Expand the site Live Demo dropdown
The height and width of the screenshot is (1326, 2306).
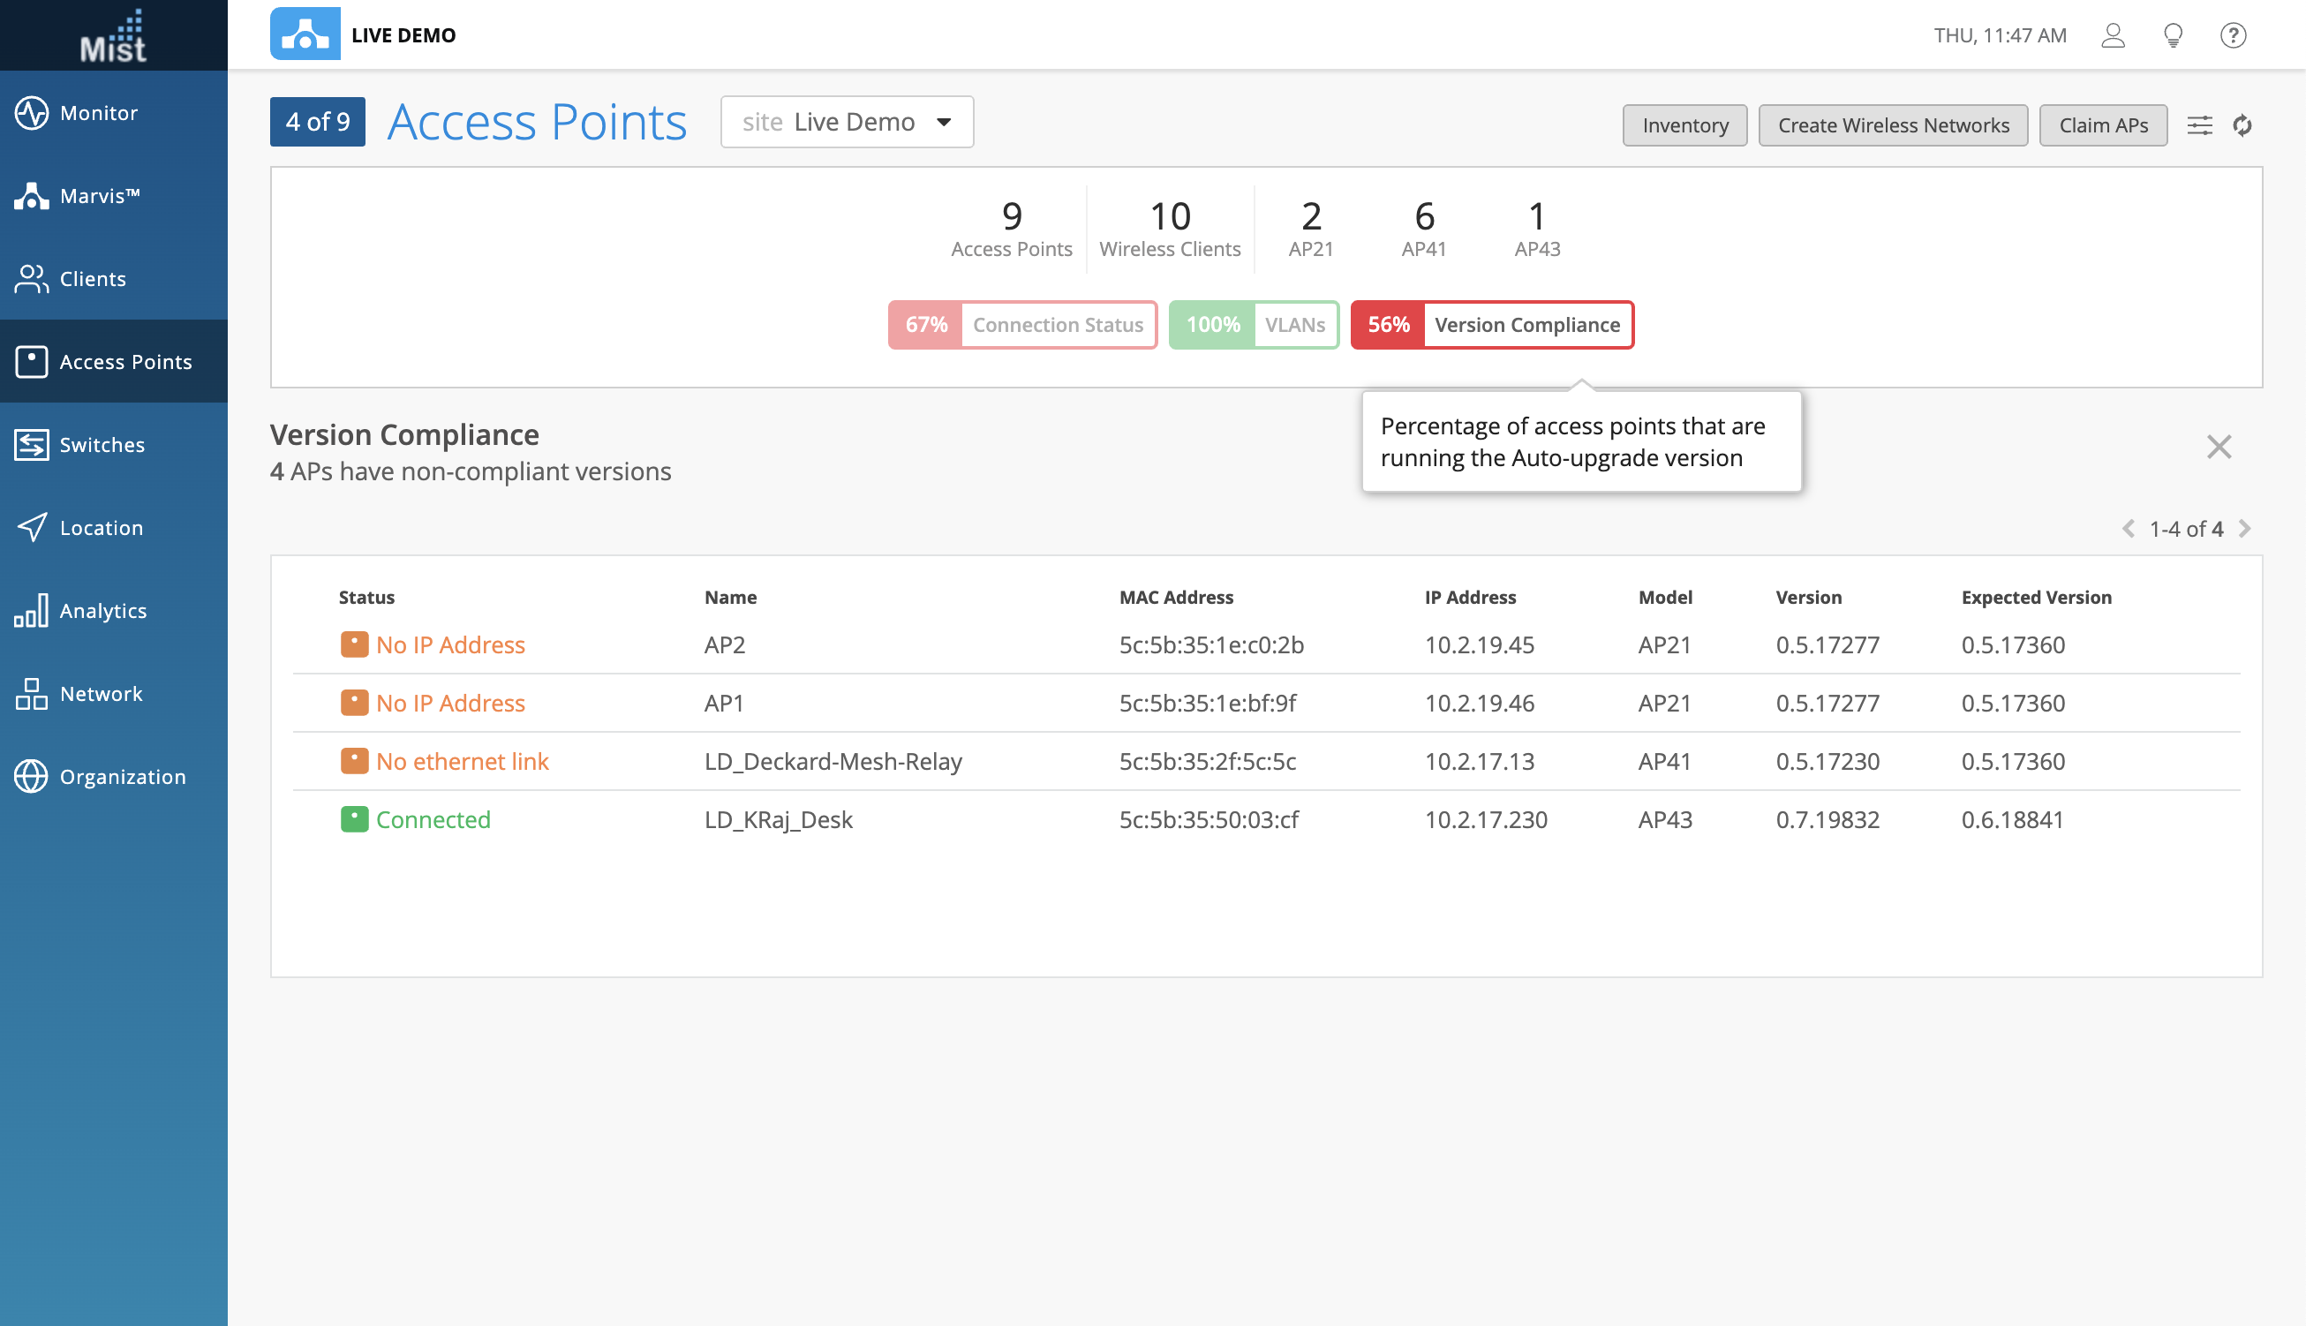(x=846, y=122)
